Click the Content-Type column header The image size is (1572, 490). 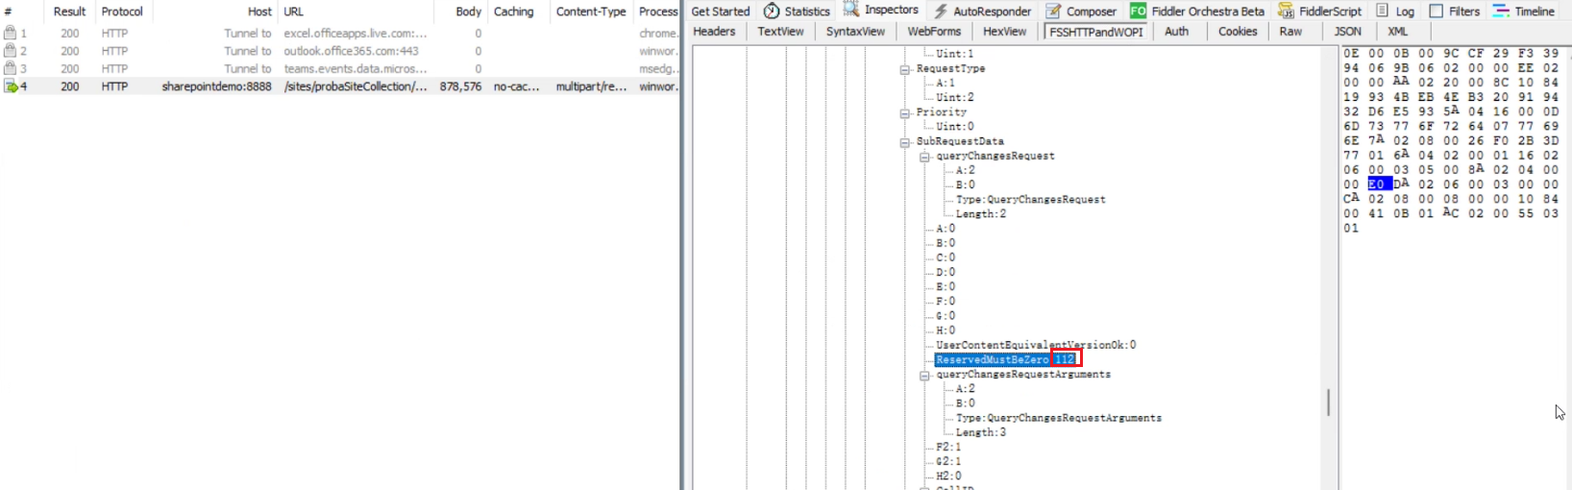591,12
